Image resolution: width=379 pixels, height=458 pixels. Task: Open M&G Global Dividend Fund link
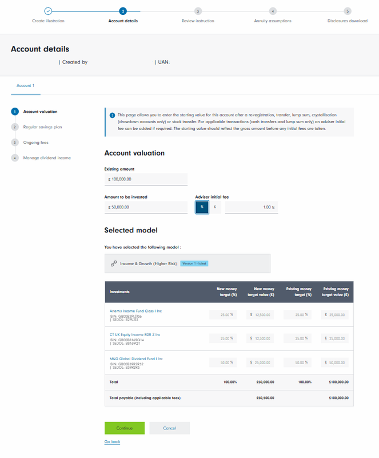pyautogui.click(x=135, y=359)
